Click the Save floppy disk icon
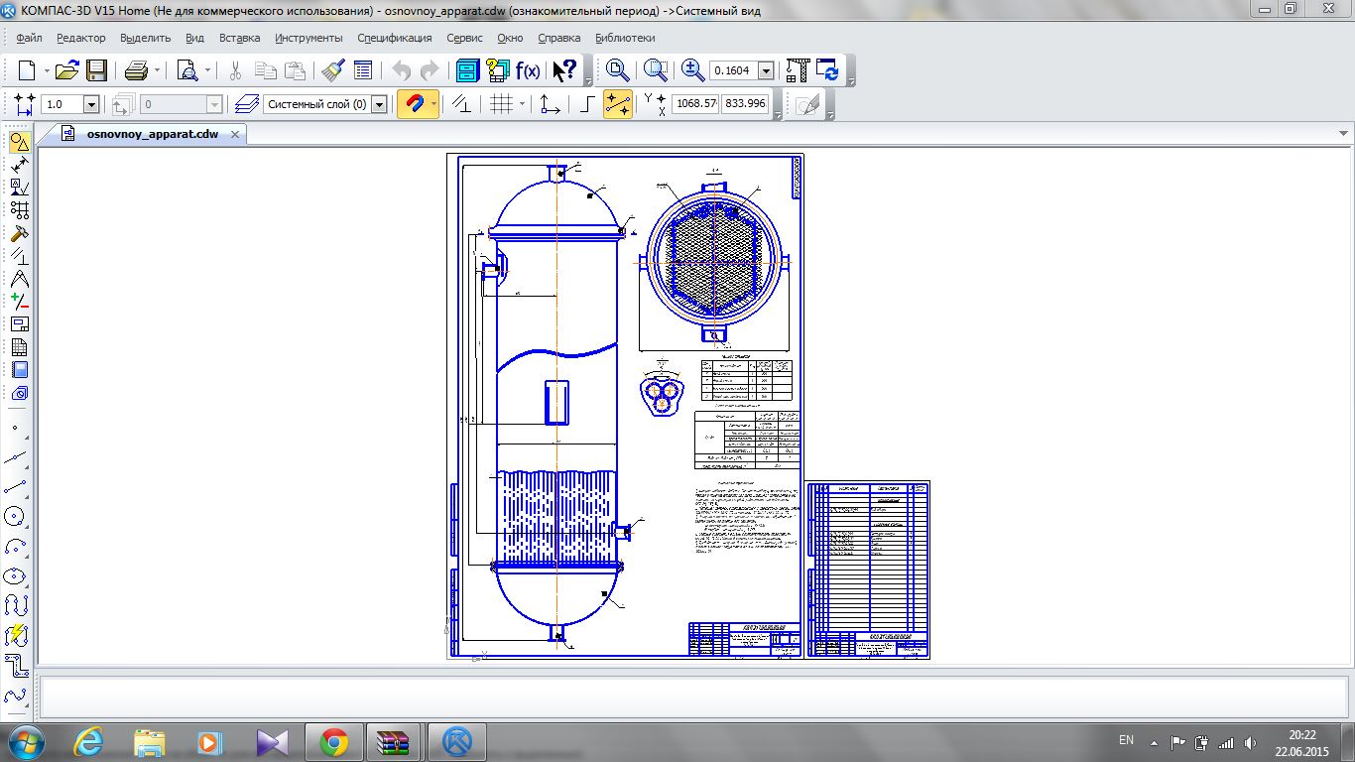Viewport: 1355px width, 762px height. 96,70
